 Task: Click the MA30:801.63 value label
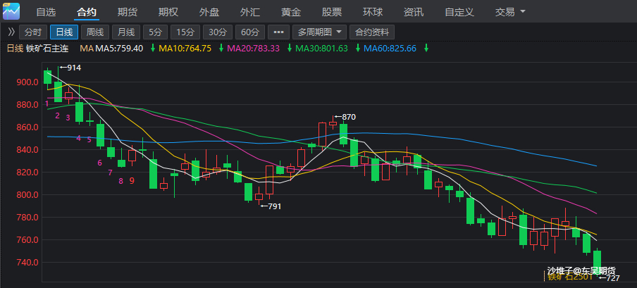tap(321, 49)
